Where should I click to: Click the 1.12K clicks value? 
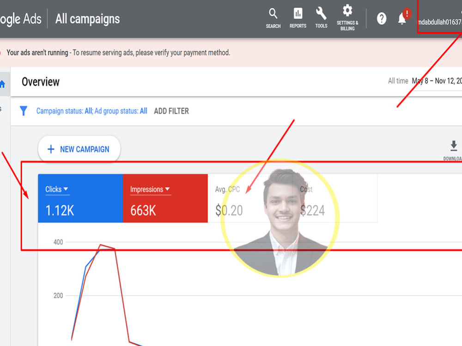pyautogui.click(x=60, y=210)
